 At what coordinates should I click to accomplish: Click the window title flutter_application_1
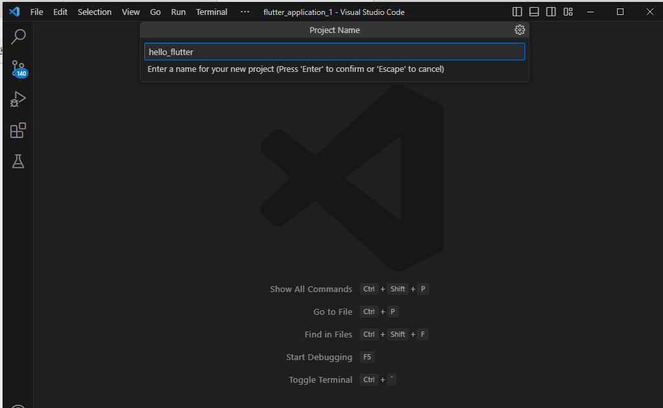point(333,12)
